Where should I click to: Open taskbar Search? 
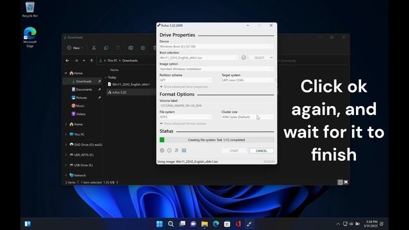[x=171, y=224]
